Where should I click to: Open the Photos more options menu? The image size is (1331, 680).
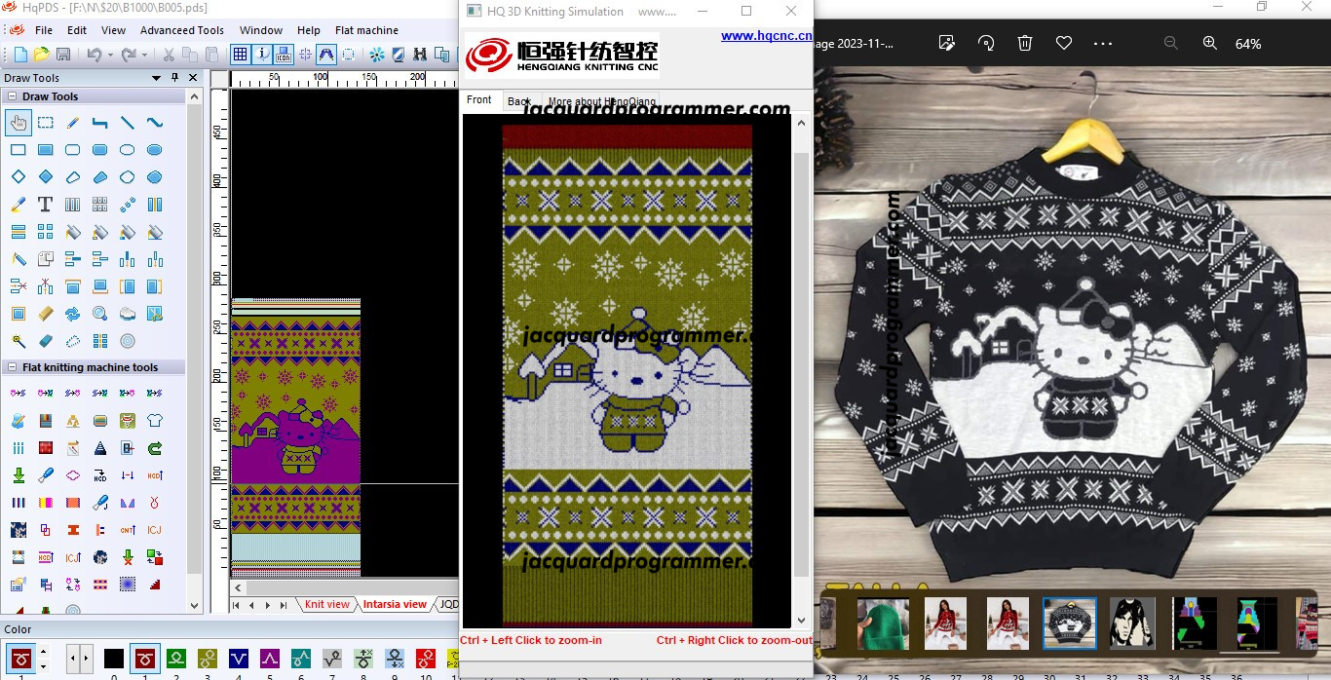pyautogui.click(x=1103, y=43)
